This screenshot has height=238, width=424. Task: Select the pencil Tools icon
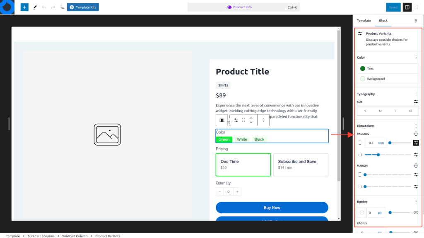click(35, 7)
